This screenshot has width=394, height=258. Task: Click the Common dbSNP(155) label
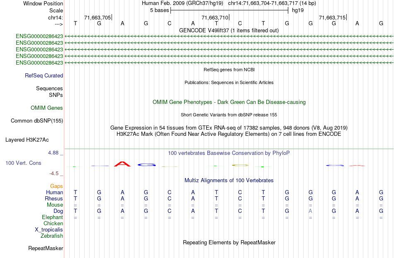(x=36, y=121)
